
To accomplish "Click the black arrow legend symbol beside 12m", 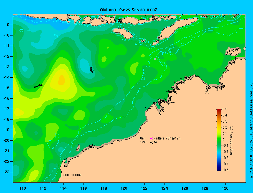I will click(152, 142).
